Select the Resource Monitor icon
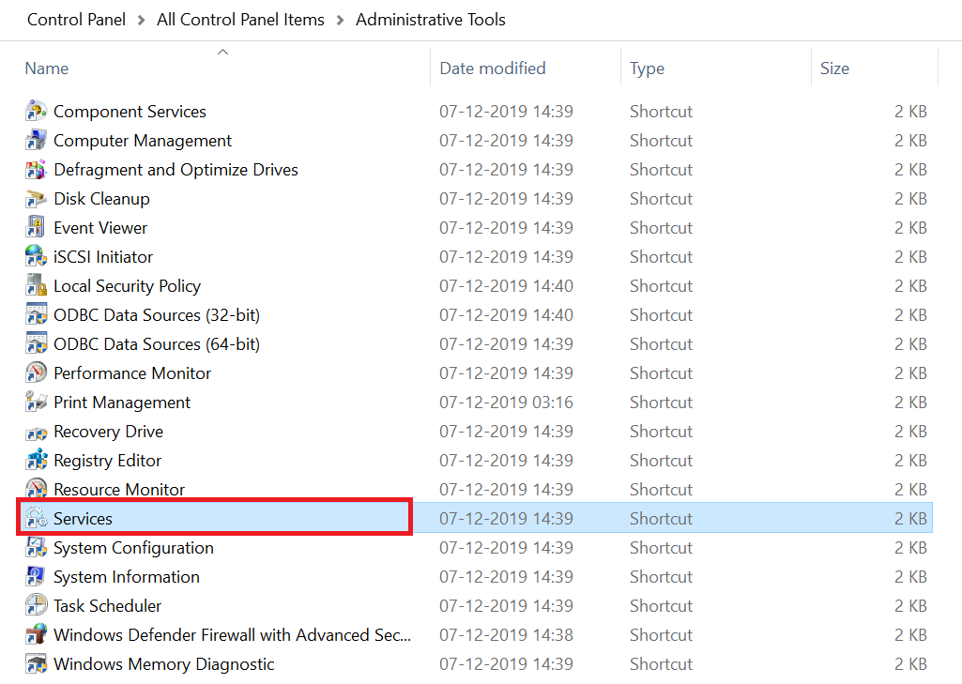Viewport: 962px width, 684px height. [x=37, y=489]
